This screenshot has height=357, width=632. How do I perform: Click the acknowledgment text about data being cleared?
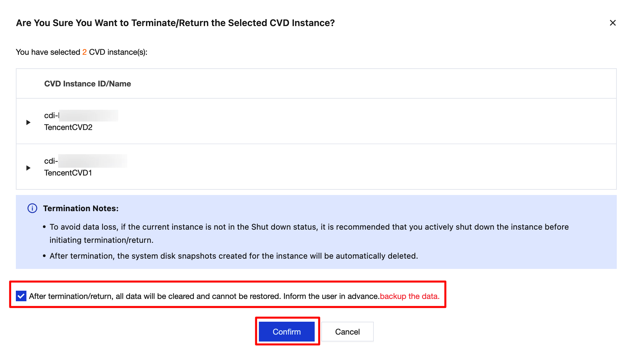[x=204, y=296]
